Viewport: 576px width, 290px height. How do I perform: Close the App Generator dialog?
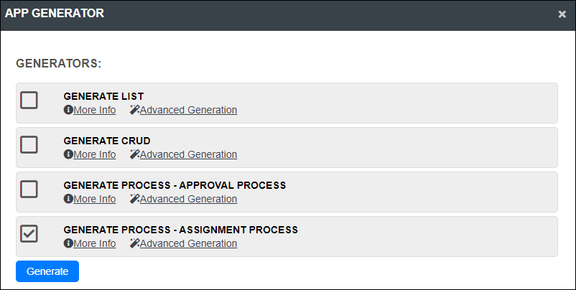click(562, 14)
